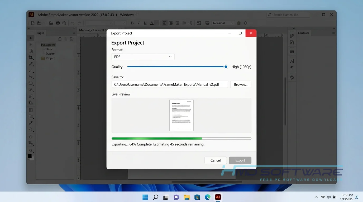Open the font size dropdown in toolbar
This screenshot has width=363, height=202.
pos(121,23)
